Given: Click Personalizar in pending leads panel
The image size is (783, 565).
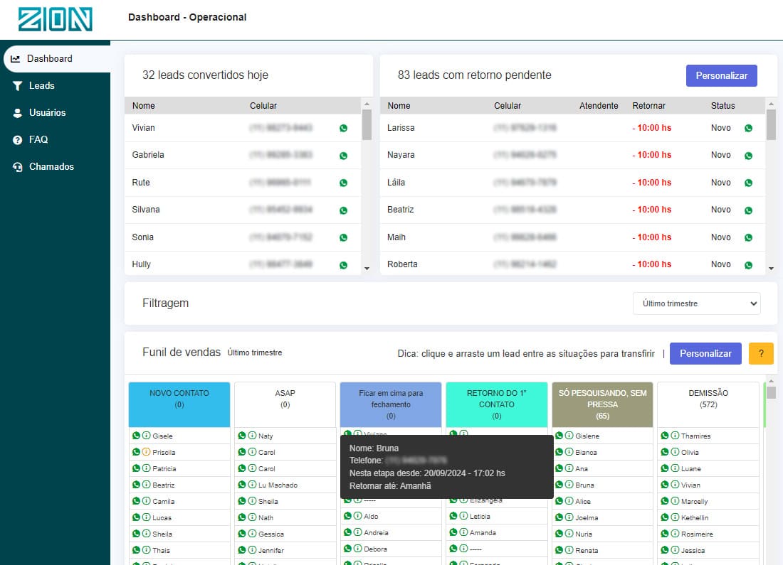Looking at the screenshot, I should pos(722,76).
